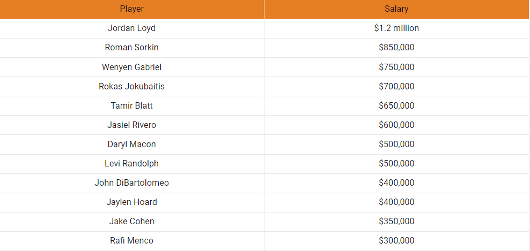
Task: Select the Roman Sorkin name cell
Action: pyautogui.click(x=132, y=48)
